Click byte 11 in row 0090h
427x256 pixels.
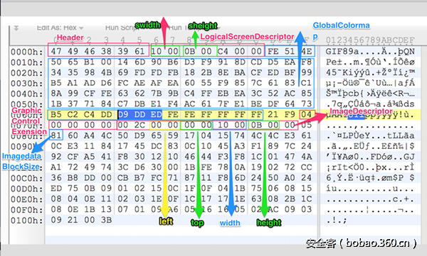coord(90,146)
